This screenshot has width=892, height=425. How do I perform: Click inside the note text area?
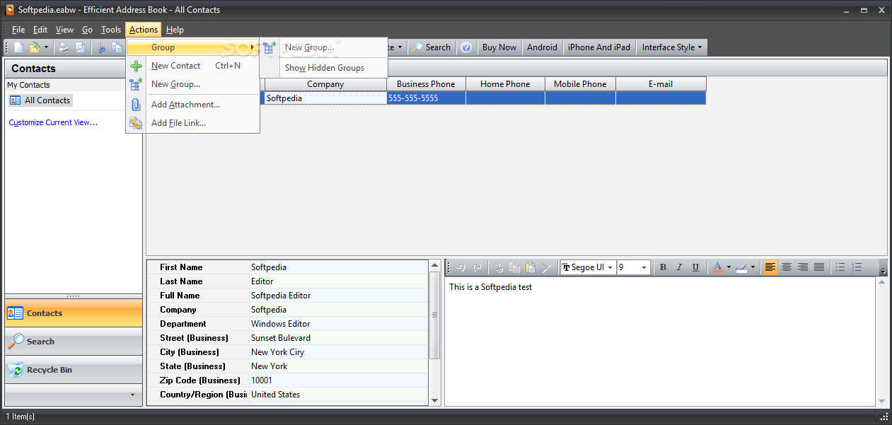661,342
